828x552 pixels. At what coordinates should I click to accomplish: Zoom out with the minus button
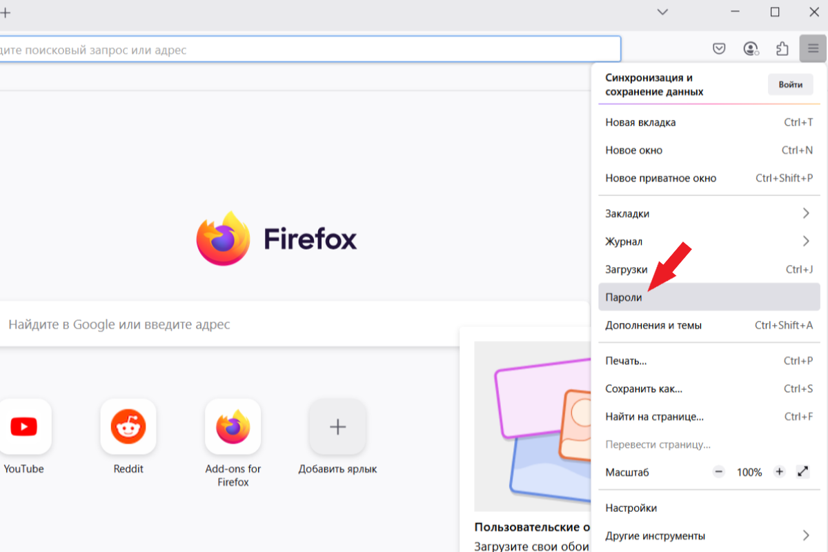coord(719,472)
